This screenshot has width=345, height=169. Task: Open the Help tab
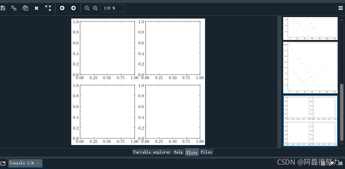pos(178,152)
